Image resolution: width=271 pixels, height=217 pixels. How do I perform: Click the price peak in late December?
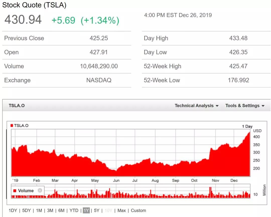249,132
